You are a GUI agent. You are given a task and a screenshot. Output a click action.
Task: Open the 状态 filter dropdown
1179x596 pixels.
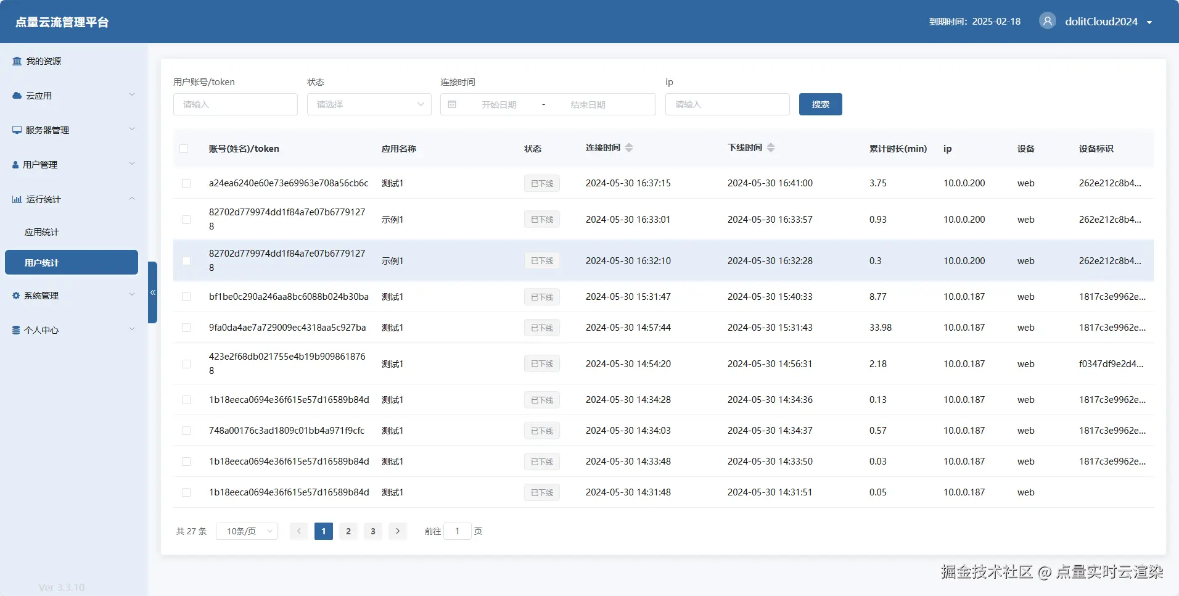[x=369, y=104]
